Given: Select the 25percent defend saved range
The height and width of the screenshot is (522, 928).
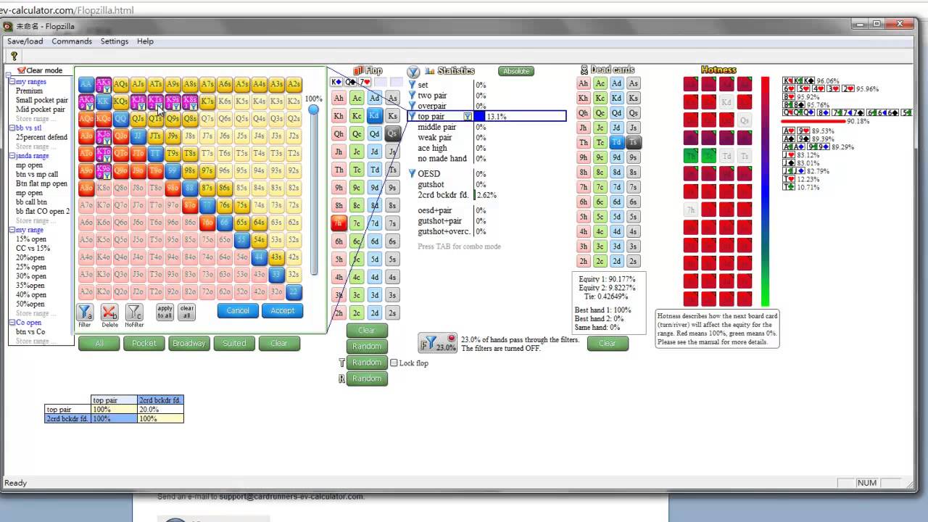Looking at the screenshot, I should 41,137.
